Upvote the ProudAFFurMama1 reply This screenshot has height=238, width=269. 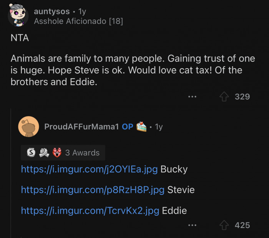(224, 225)
